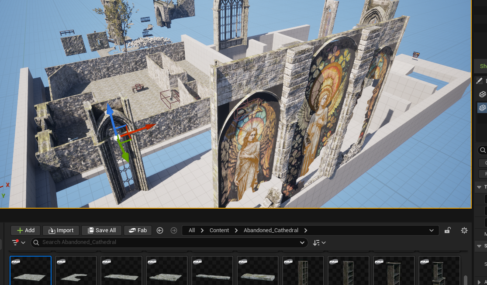The image size is (487, 285).
Task: Open the asset filters menu icon
Action: point(18,243)
